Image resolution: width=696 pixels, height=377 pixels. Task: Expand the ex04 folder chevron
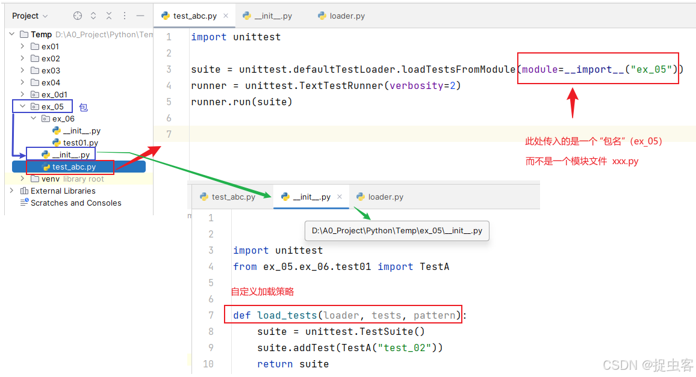pyautogui.click(x=23, y=82)
